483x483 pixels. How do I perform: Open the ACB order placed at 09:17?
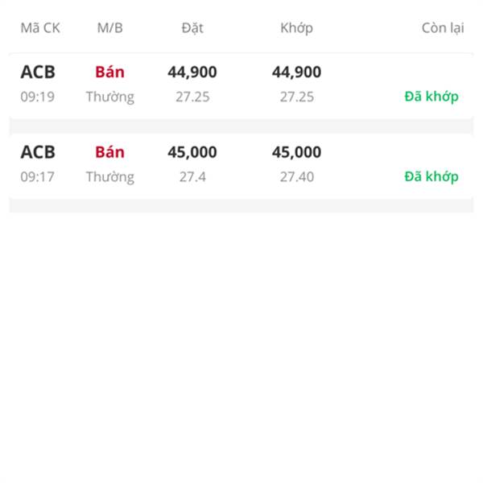click(x=242, y=166)
